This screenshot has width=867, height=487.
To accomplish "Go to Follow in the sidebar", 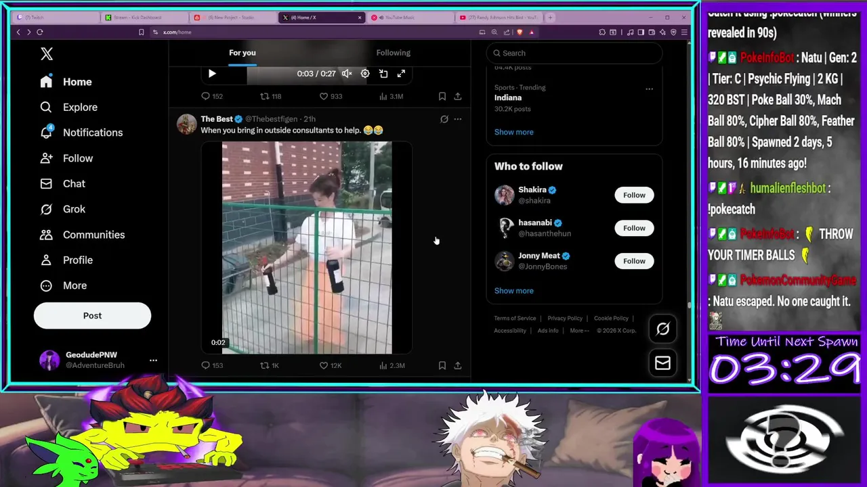I will 66,158.
